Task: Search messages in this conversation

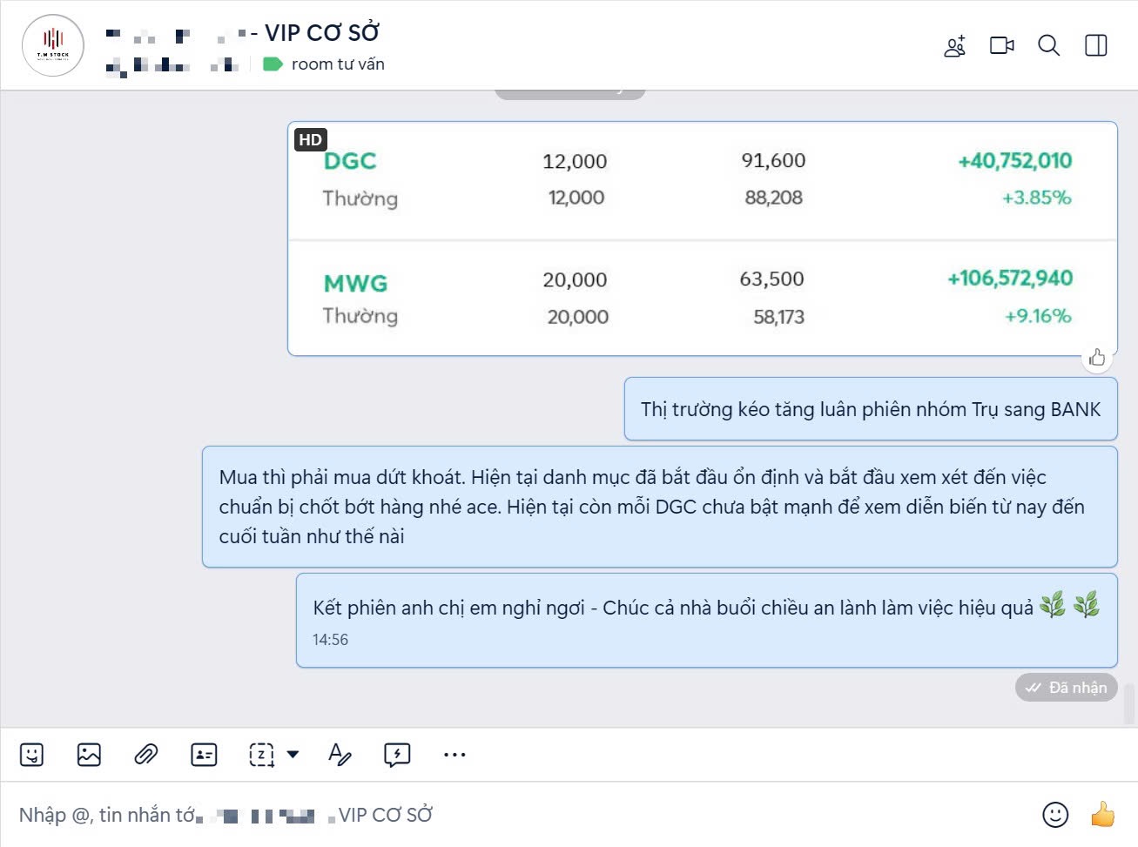Action: 1048,45
